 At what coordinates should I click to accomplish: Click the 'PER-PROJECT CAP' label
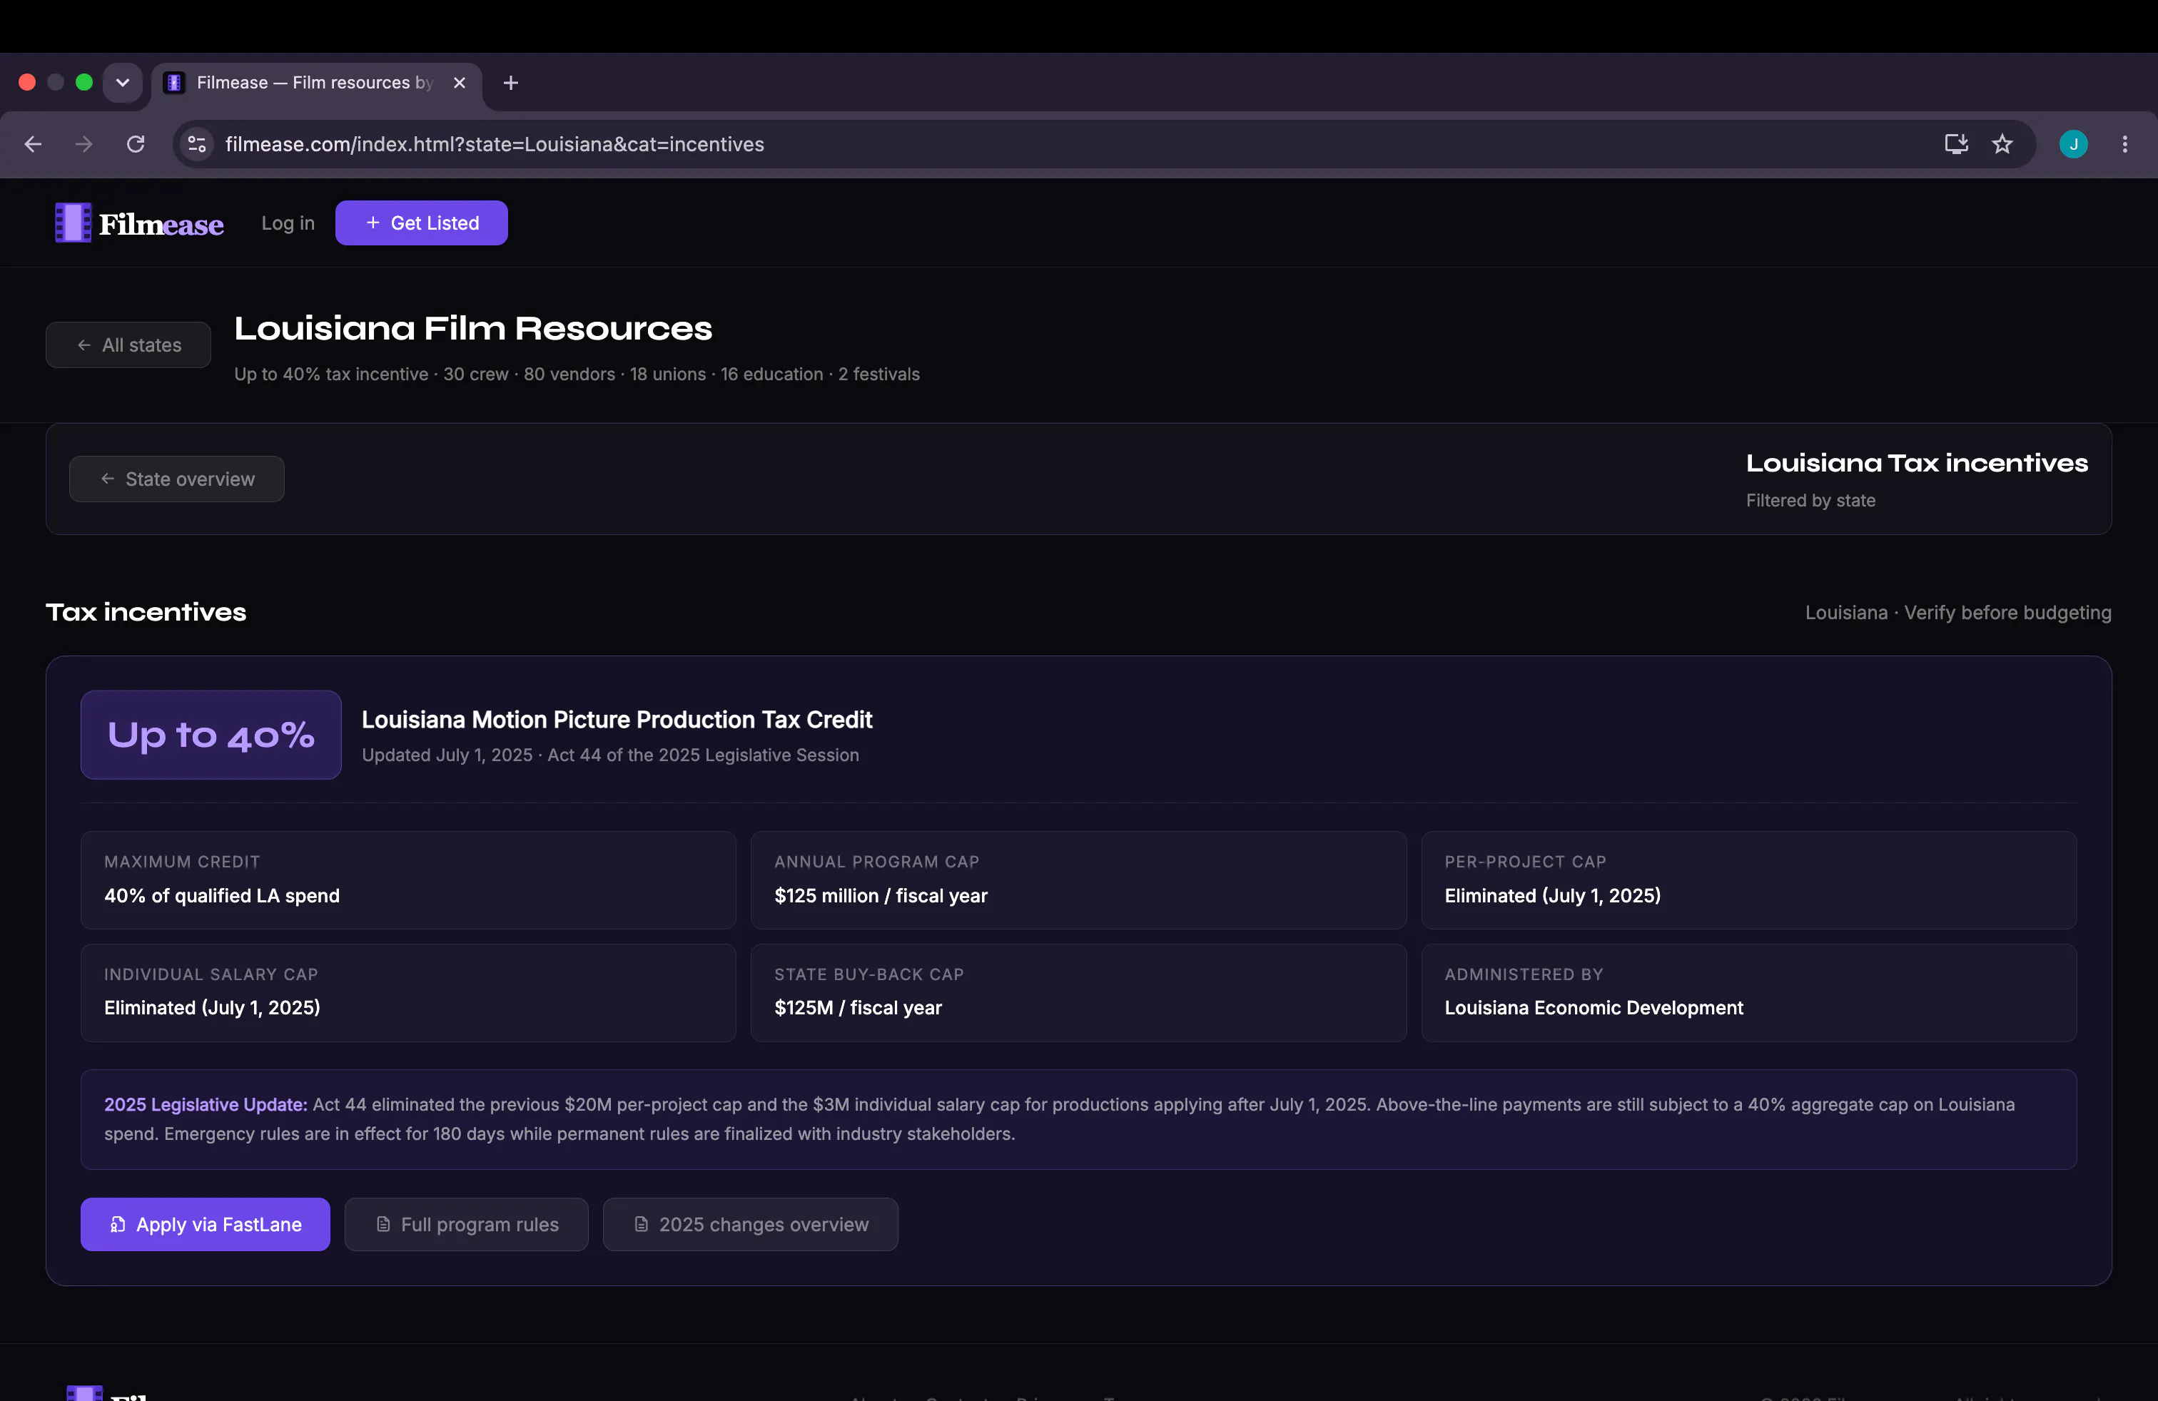click(x=1525, y=862)
